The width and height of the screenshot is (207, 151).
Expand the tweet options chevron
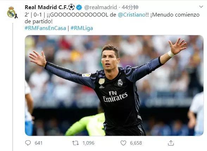pyautogui.click(x=201, y=7)
